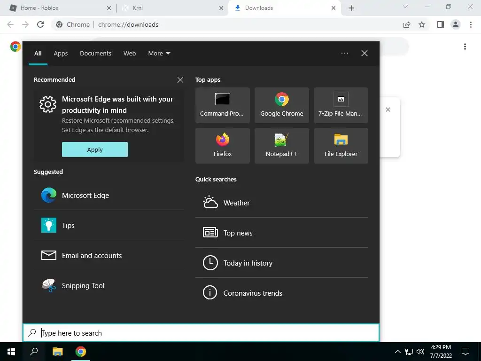Click Chrome icon on the taskbar

[x=81, y=352]
